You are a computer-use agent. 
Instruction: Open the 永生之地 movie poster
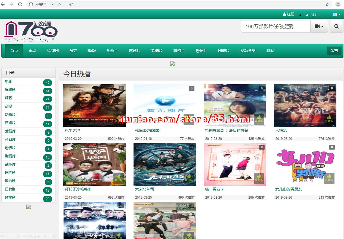point(95,106)
